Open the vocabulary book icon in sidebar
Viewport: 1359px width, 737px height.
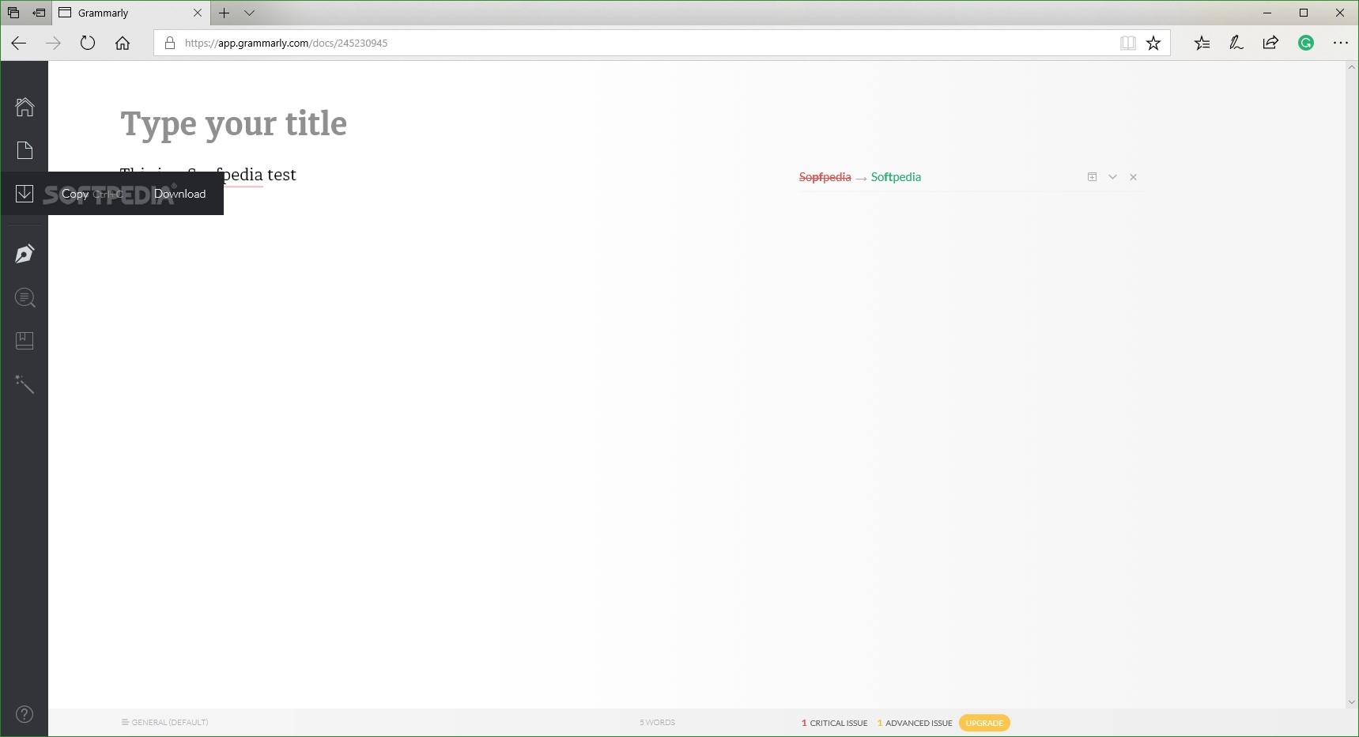click(25, 341)
